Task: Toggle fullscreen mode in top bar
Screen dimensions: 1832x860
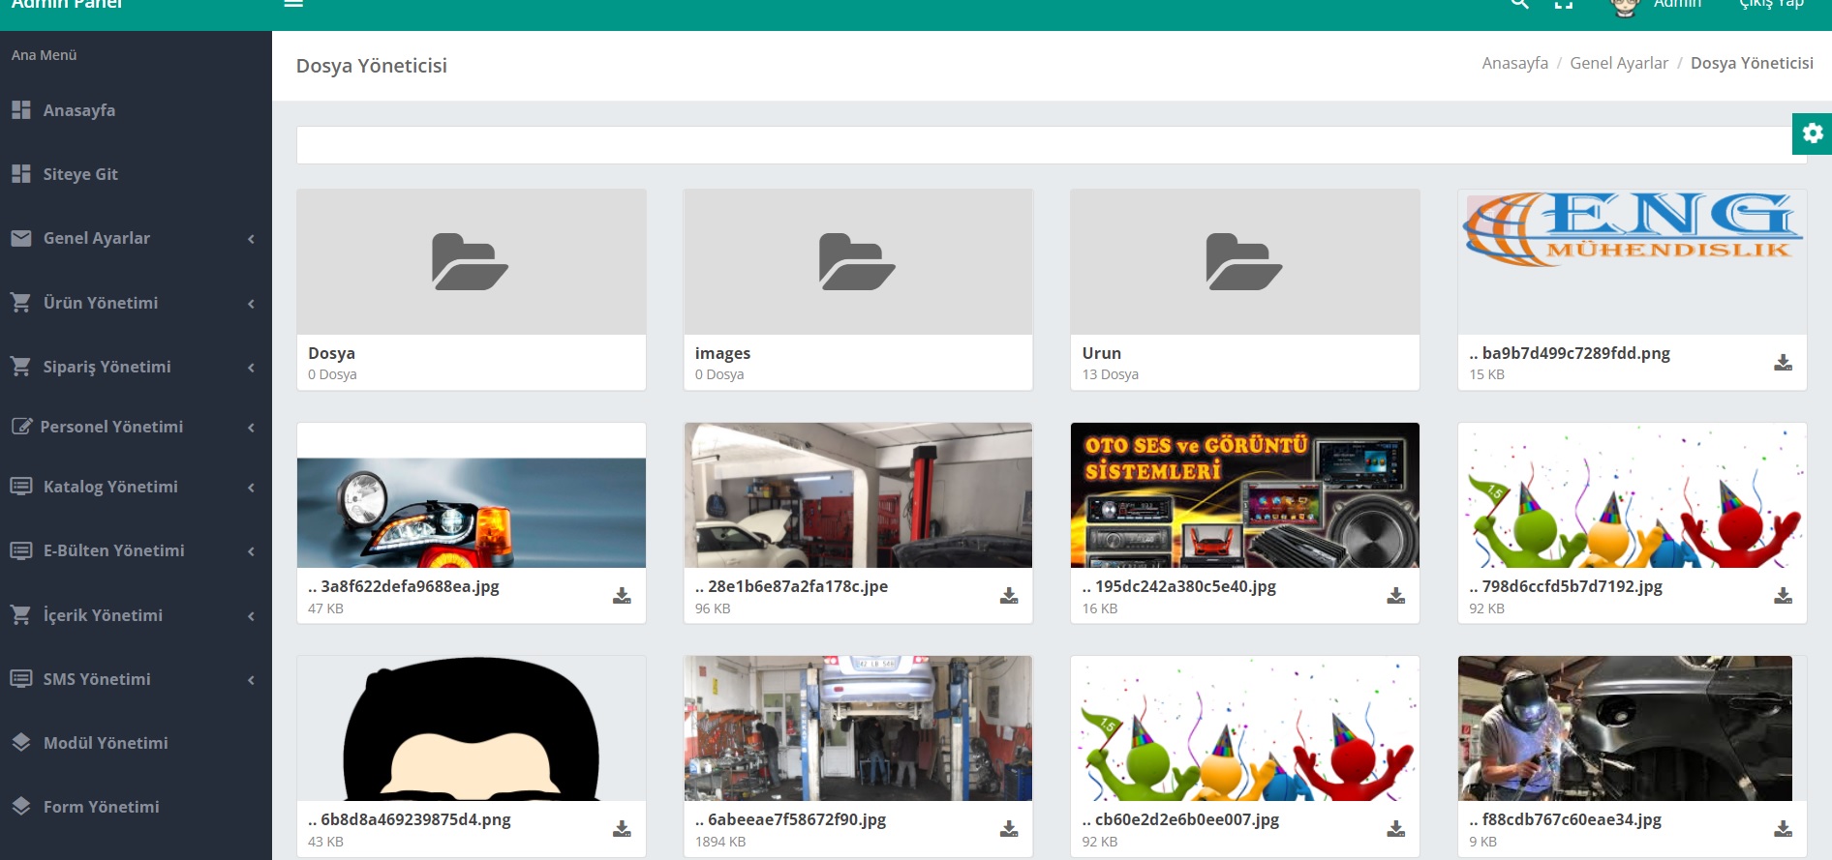Action: coord(1563,4)
